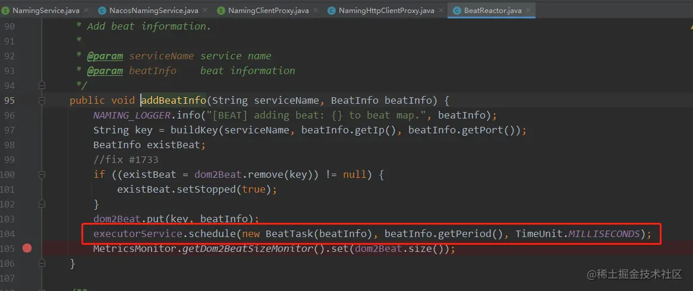The width and height of the screenshot is (693, 291).
Task: Click line number 104 in the gutter
Action: pos(8,234)
